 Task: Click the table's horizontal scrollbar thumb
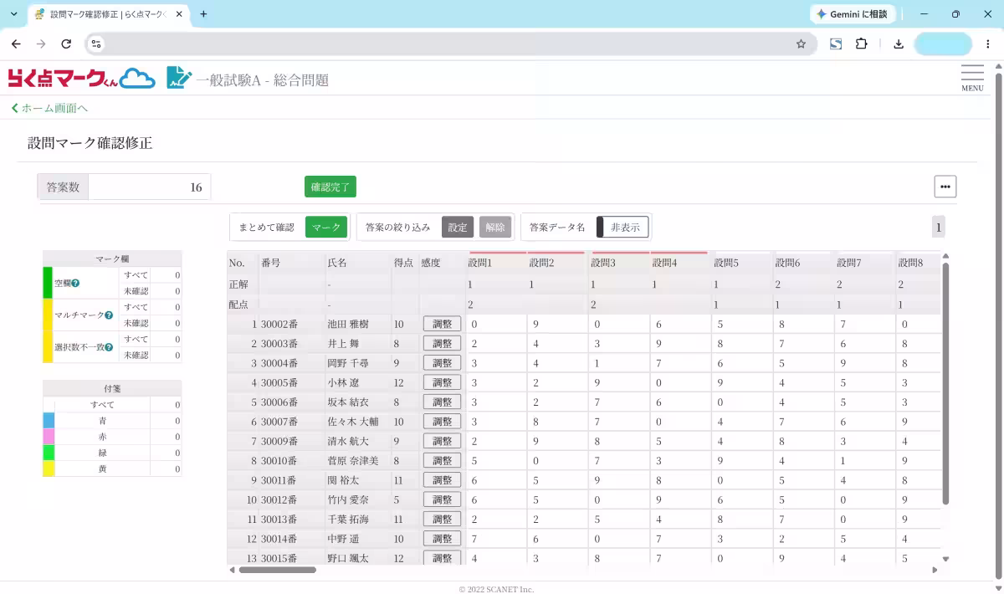278,570
